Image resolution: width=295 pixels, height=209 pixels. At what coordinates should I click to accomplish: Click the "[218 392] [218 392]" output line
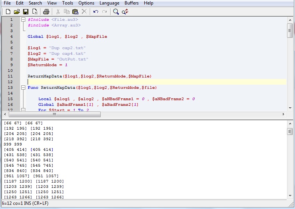point(29,139)
